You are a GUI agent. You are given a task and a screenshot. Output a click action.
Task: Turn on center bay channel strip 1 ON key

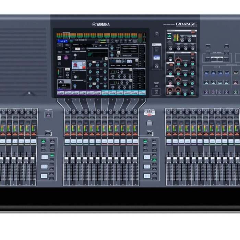pos(67,134)
